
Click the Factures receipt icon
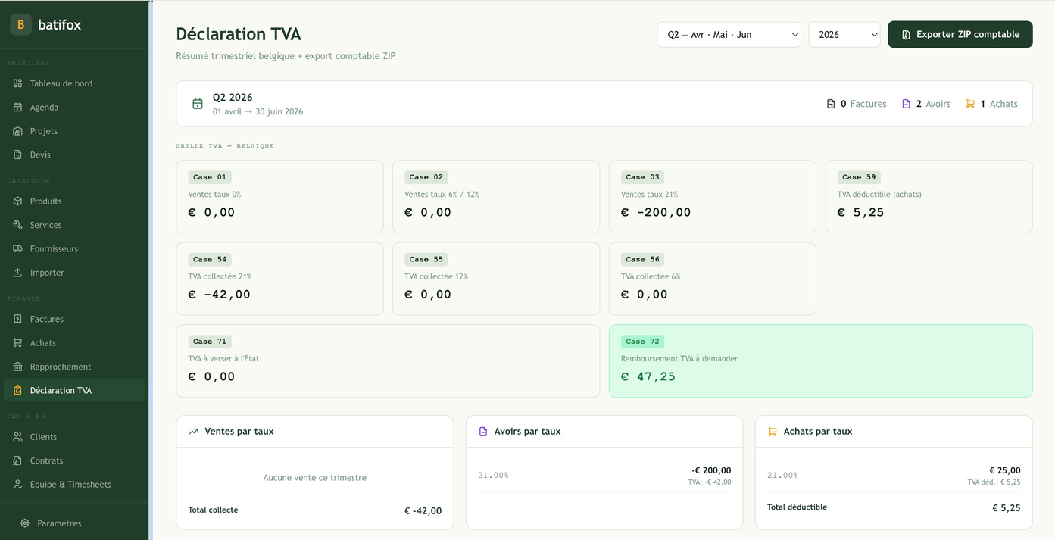(x=17, y=320)
